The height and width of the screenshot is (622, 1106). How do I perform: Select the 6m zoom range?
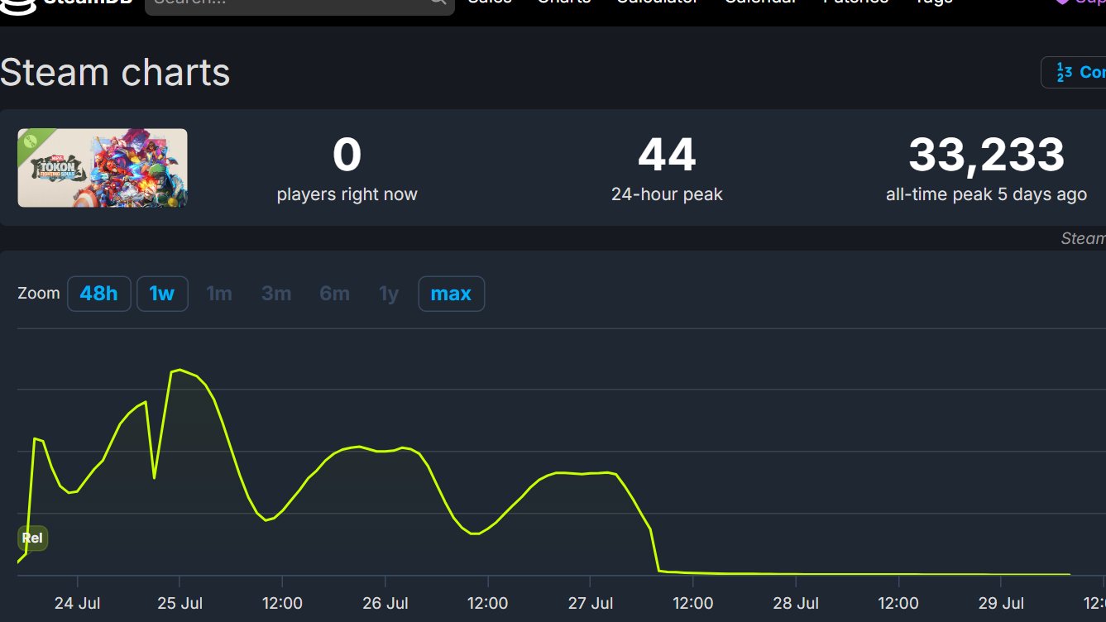click(x=335, y=294)
